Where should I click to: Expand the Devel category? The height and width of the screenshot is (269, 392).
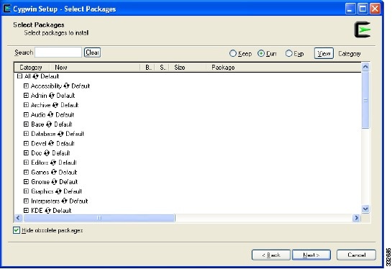(x=26, y=143)
